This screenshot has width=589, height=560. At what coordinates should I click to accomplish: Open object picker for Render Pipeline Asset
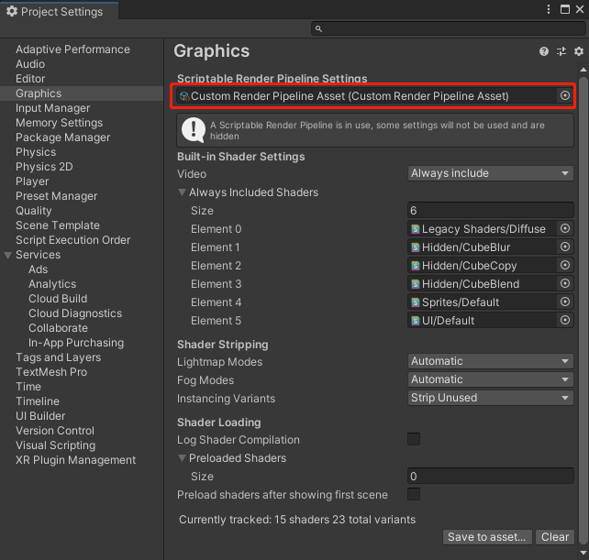pos(565,95)
